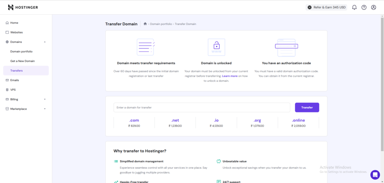384x183 pixels.
Task: Click the VPS server icon in the sidebar
Action: tap(7, 90)
